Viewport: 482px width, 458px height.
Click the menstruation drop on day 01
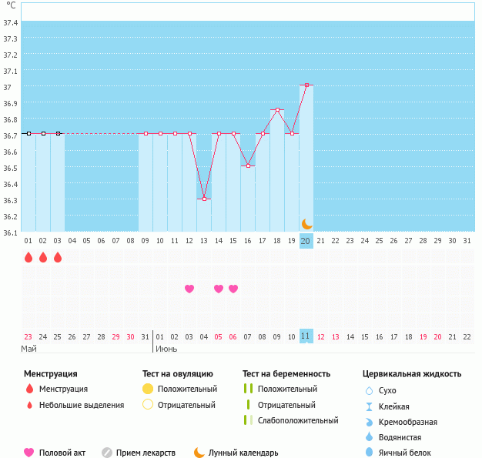(28, 257)
